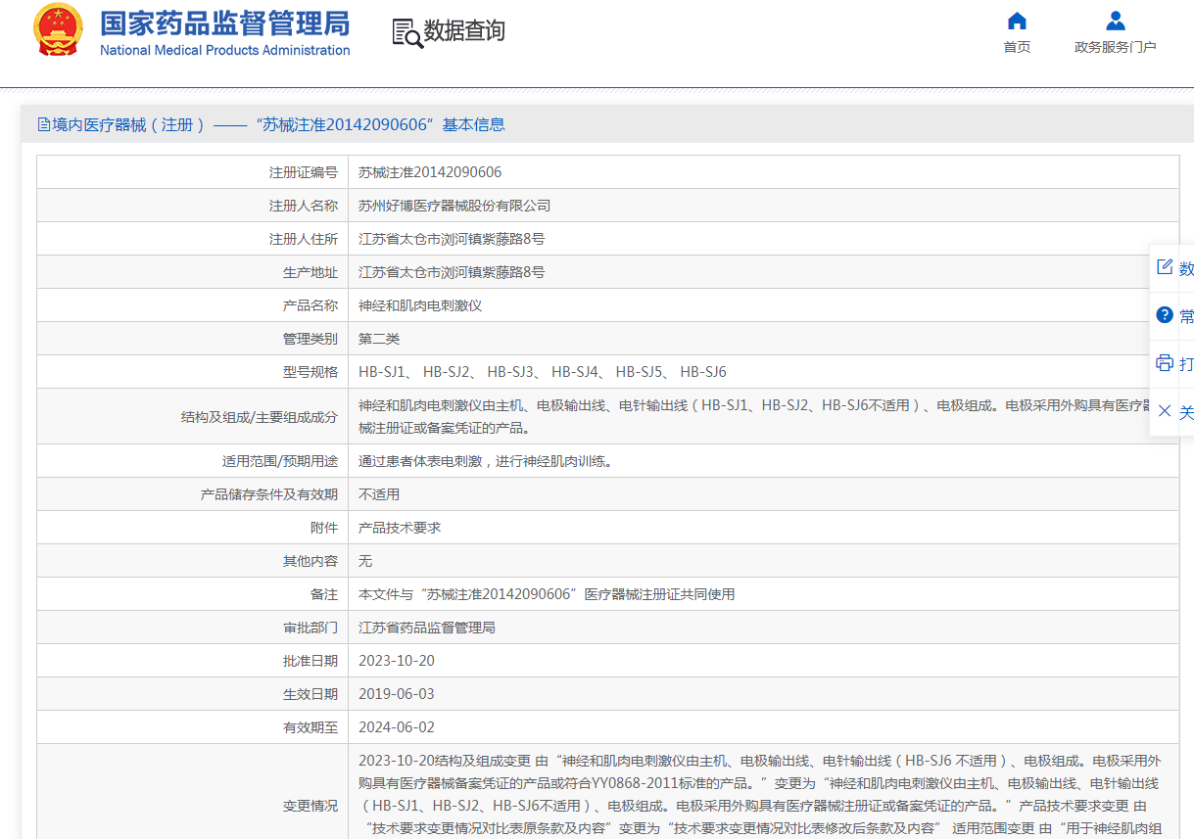Image resolution: width=1194 pixels, height=839 pixels.
Task: Click 第二类 management category value
Action: coord(379,339)
